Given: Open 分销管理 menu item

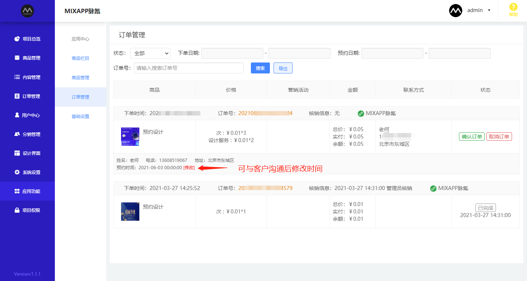Looking at the screenshot, I should tap(31, 134).
